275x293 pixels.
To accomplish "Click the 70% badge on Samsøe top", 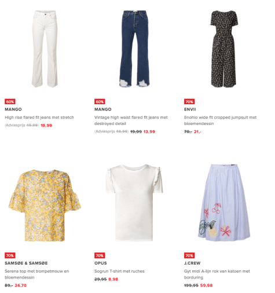I will [10, 255].
